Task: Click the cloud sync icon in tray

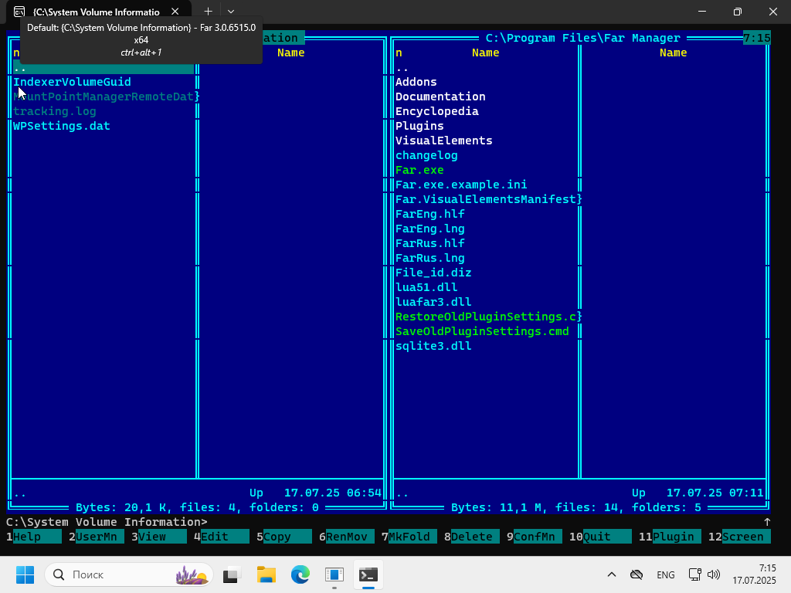Action: click(x=637, y=574)
